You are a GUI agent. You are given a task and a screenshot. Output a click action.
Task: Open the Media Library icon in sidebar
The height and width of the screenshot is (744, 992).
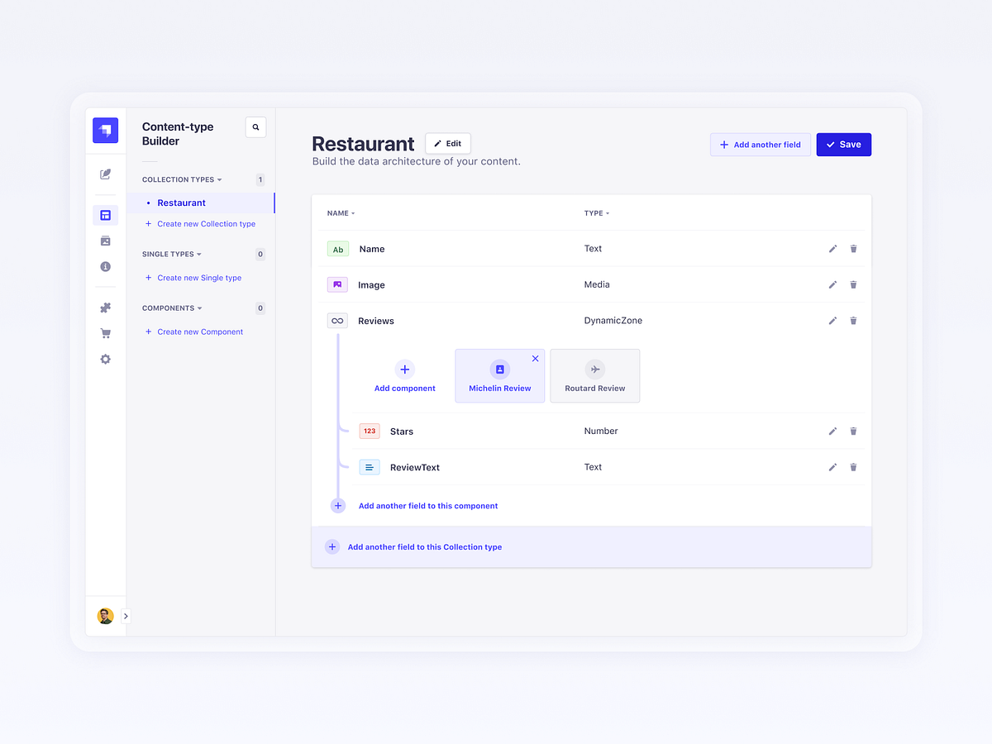105,241
